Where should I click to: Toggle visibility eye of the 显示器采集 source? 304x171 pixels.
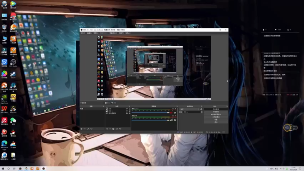point(127,113)
